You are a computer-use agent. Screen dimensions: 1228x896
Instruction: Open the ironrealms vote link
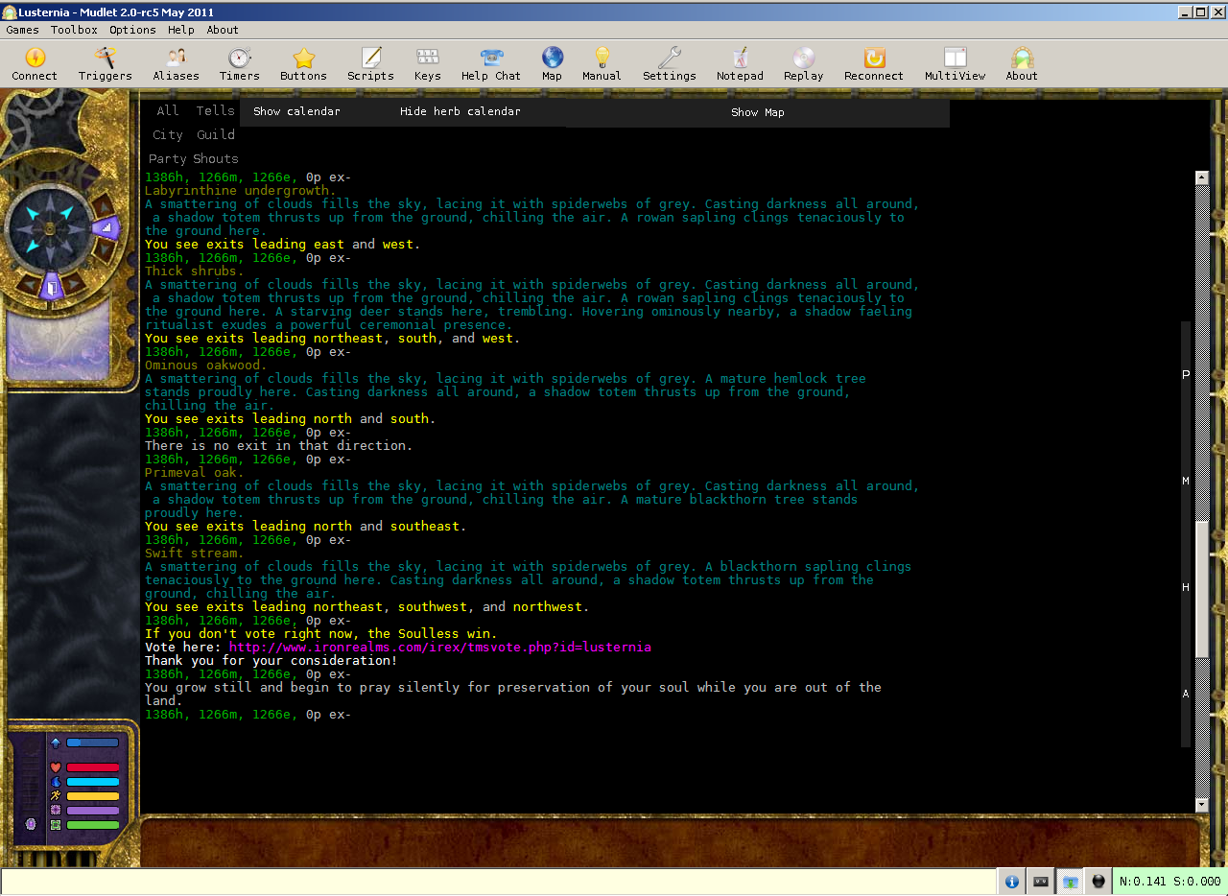[439, 648]
